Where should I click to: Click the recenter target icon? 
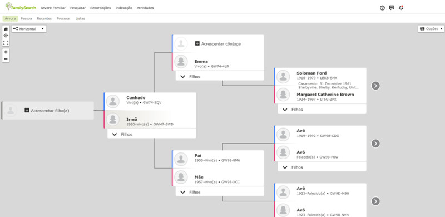point(6,36)
